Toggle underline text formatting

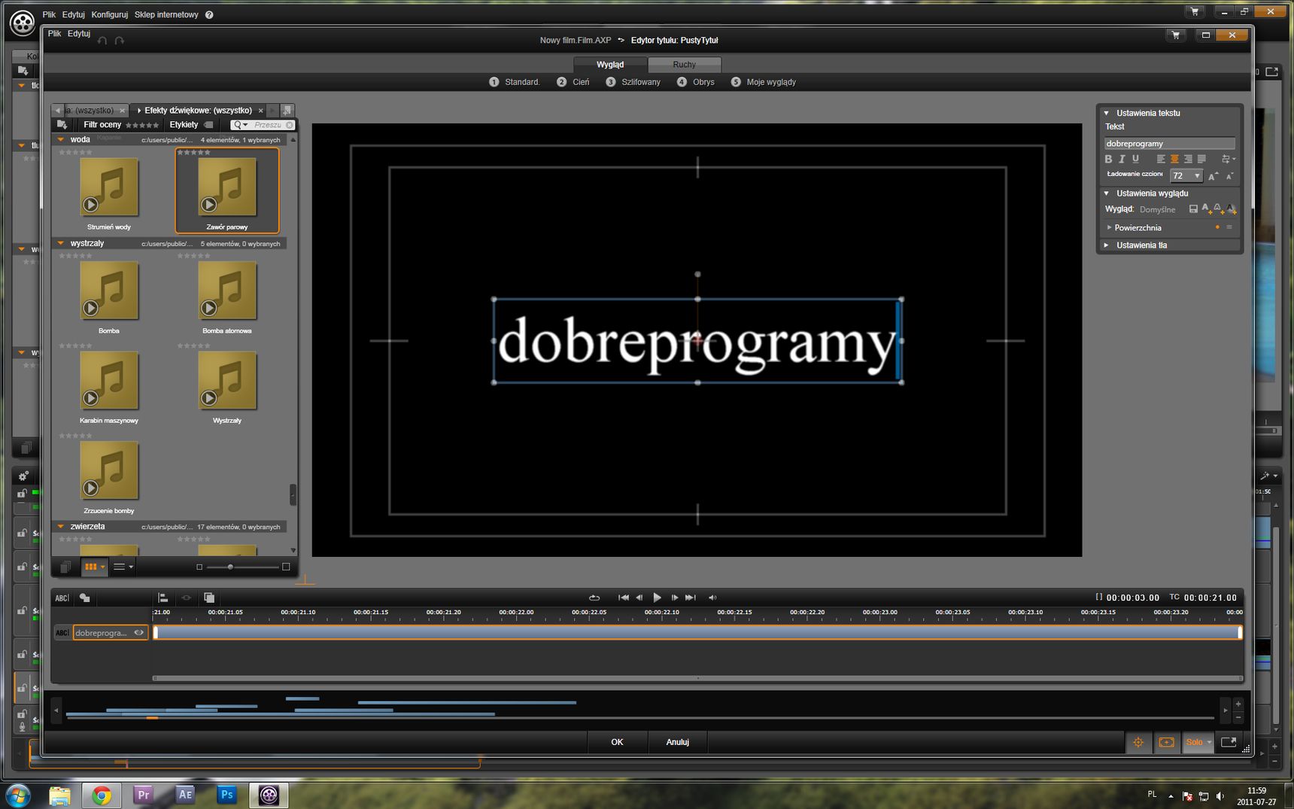point(1135,159)
